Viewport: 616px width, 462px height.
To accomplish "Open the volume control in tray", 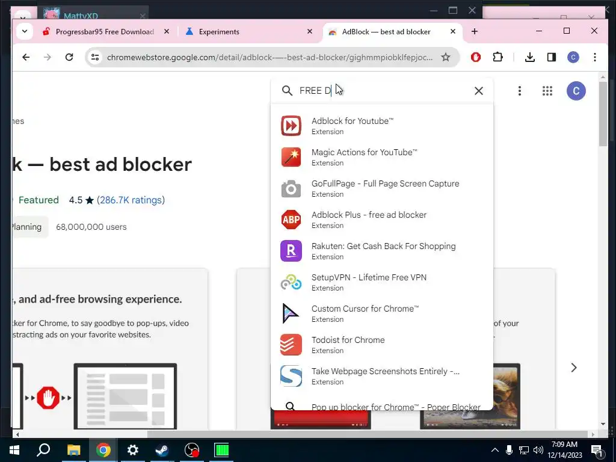I will [538, 450].
